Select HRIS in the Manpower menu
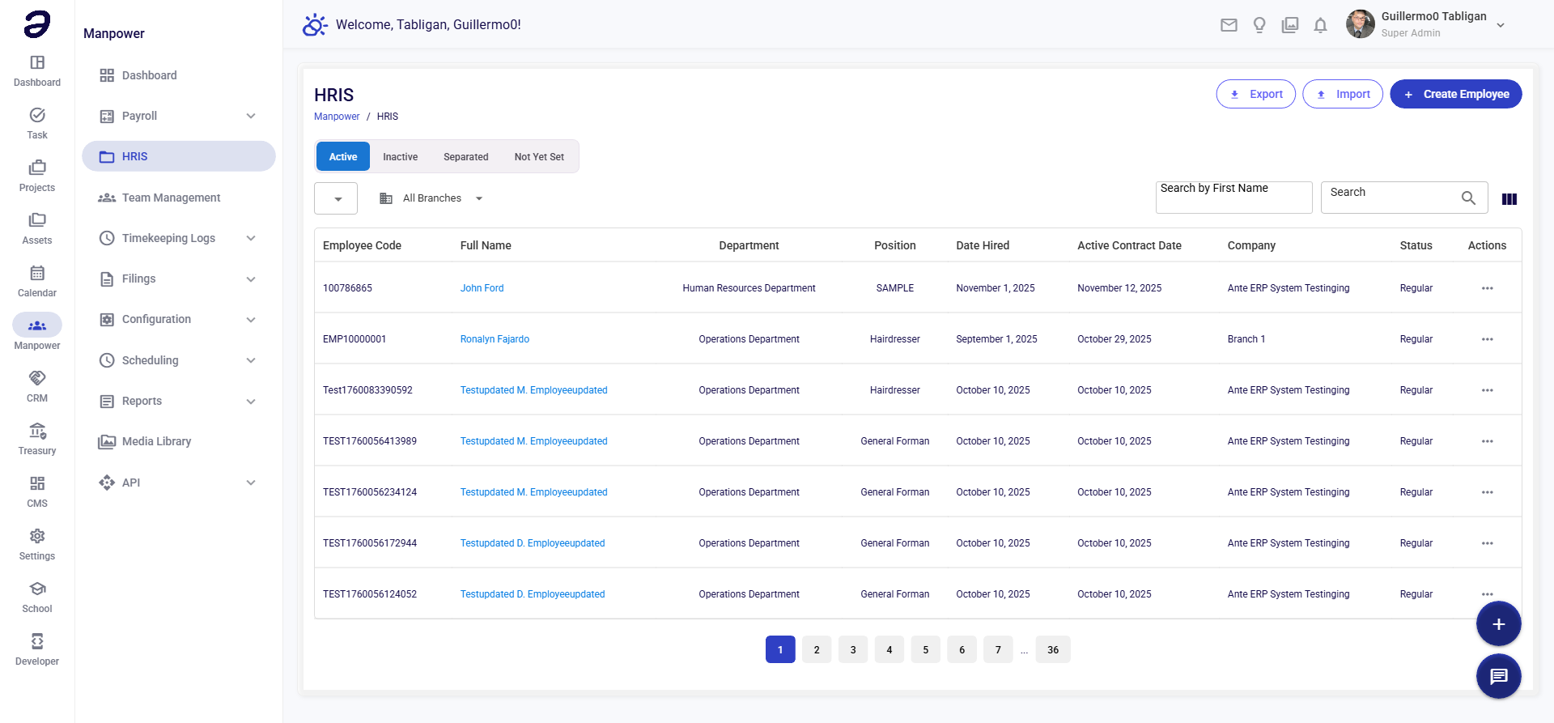Screen dimensions: 1554x723 [x=179, y=156]
